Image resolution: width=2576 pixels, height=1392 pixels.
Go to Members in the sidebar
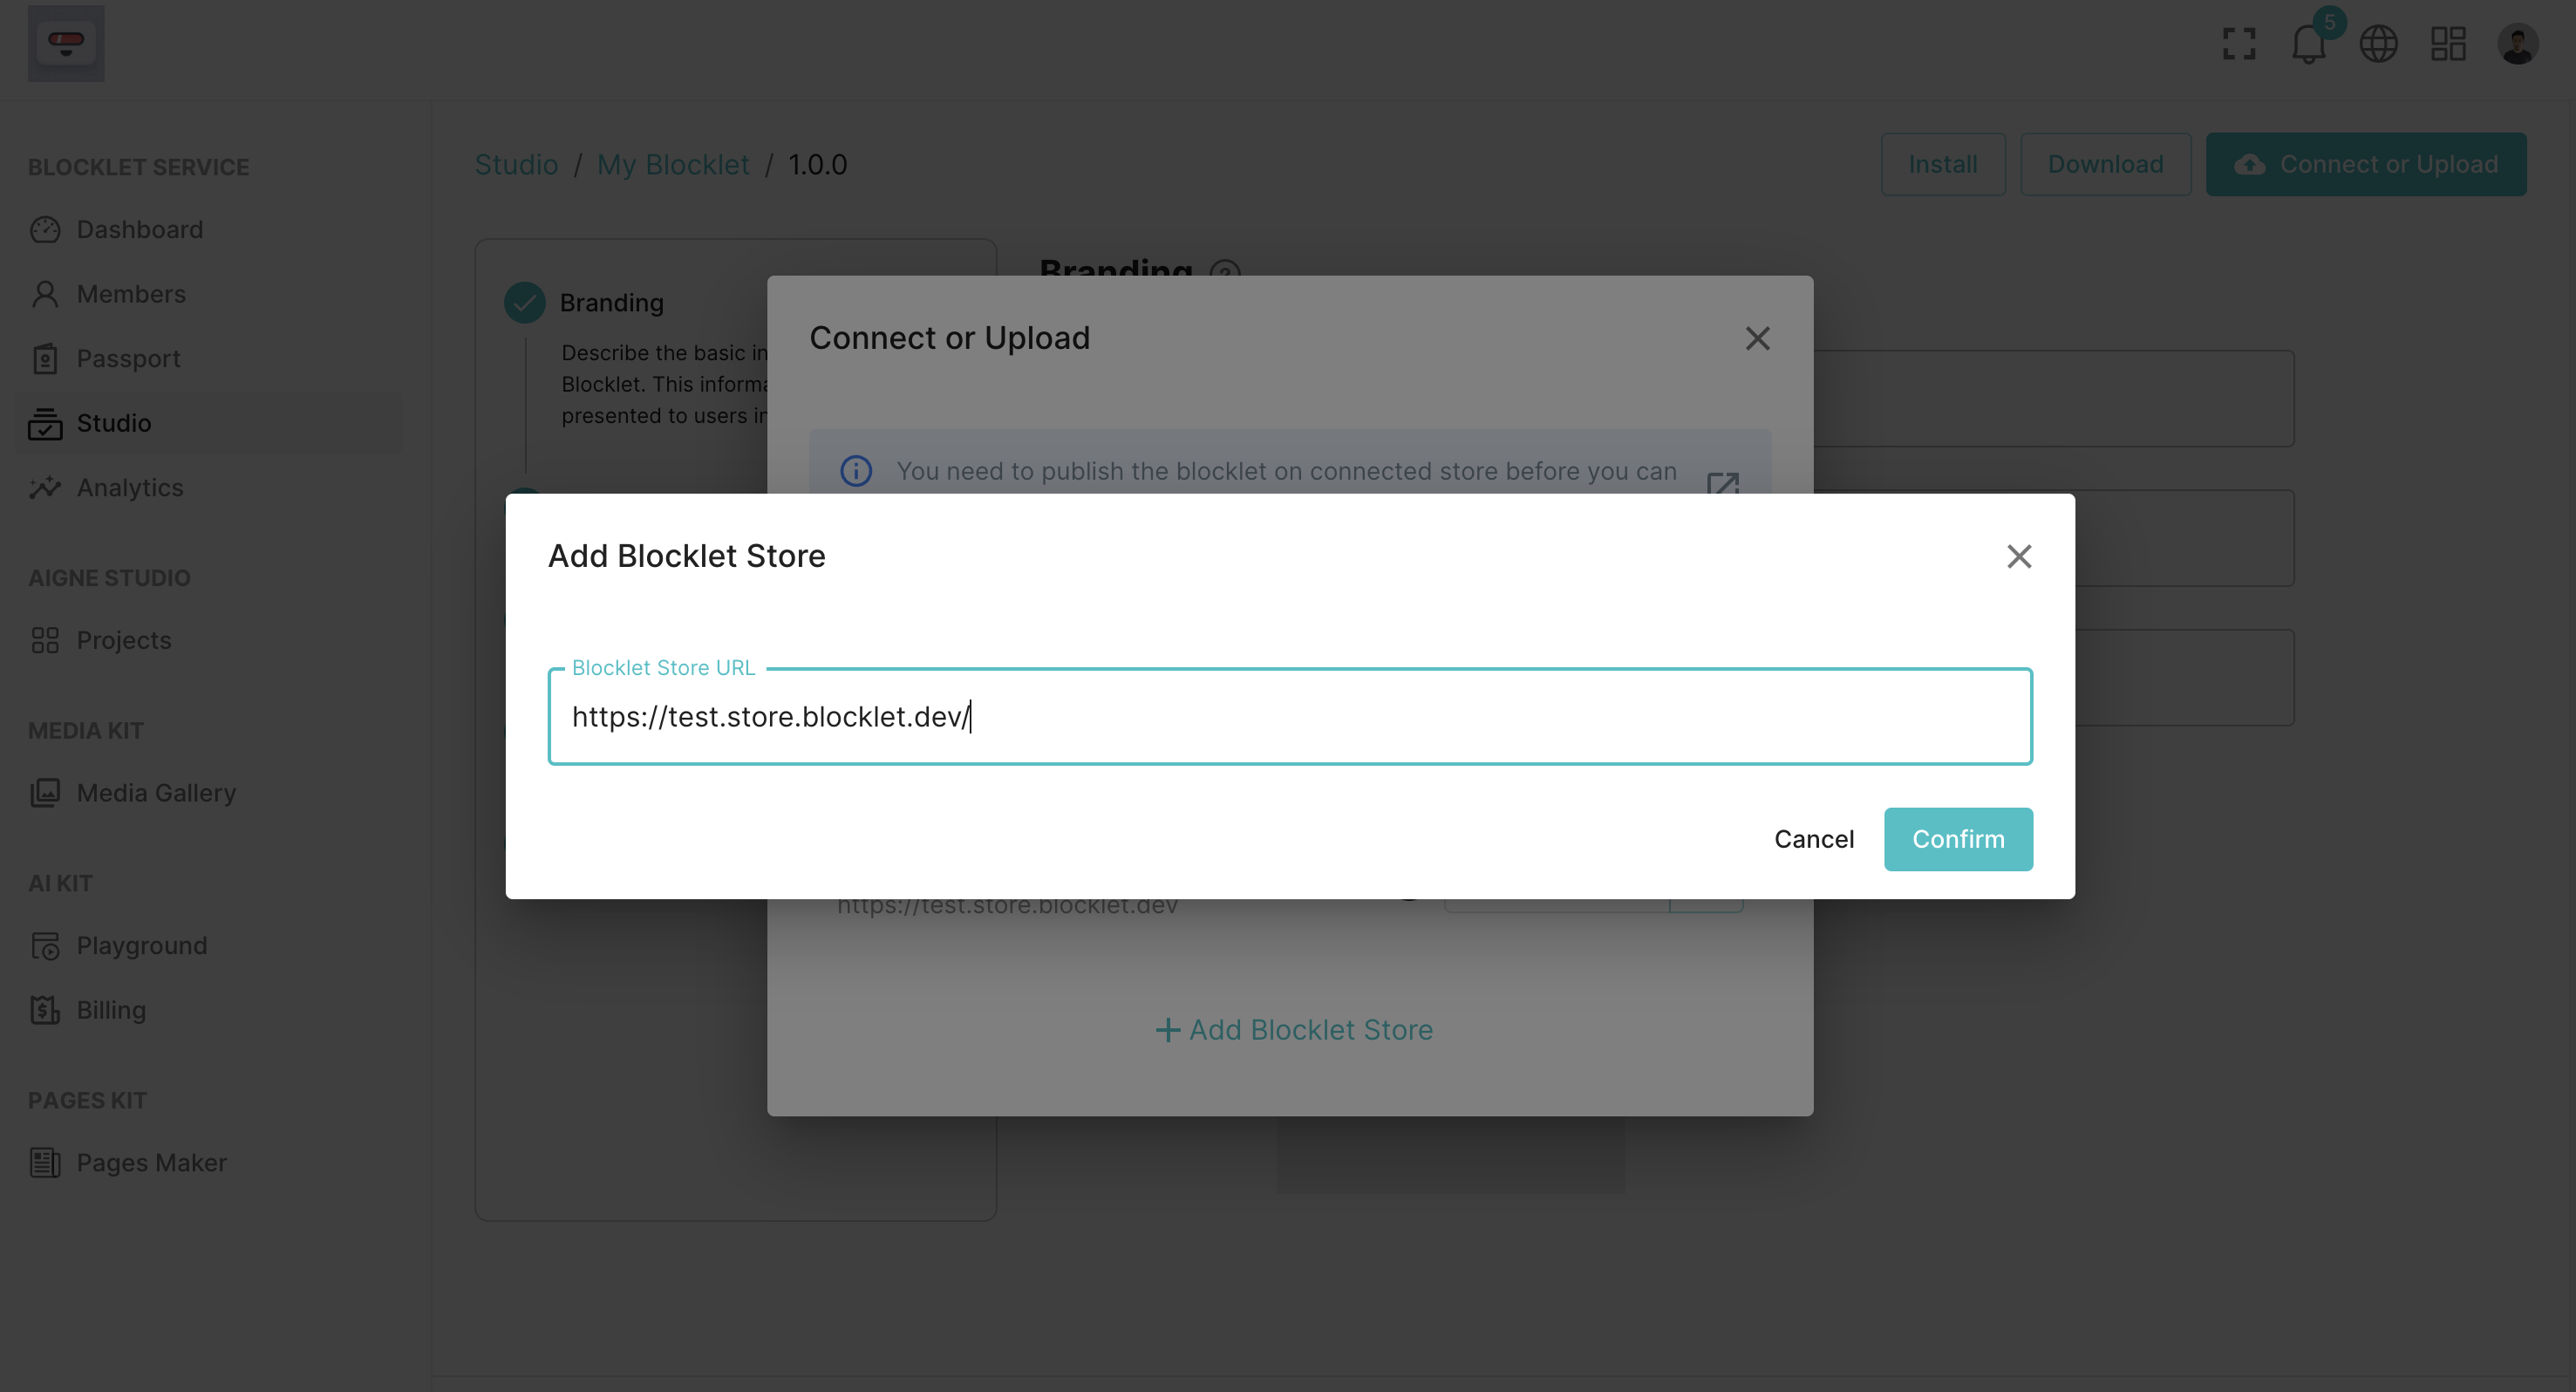(130, 294)
